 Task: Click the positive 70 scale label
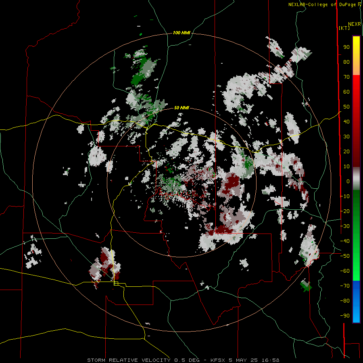click(x=346, y=77)
